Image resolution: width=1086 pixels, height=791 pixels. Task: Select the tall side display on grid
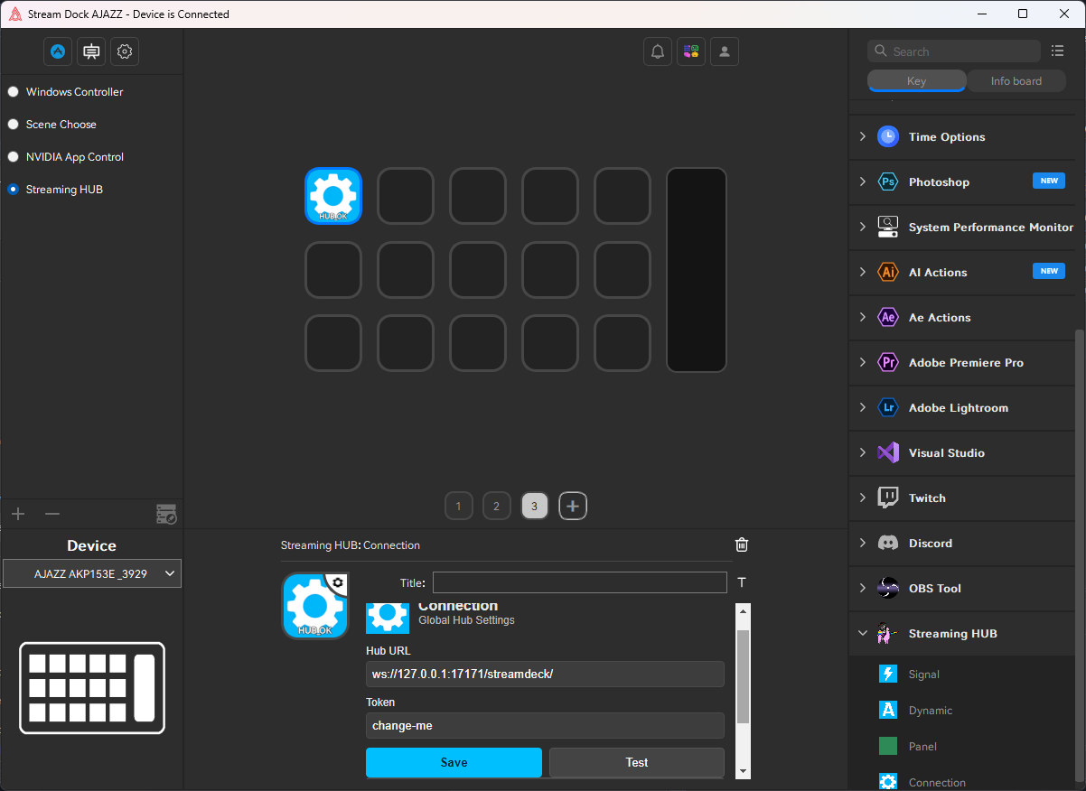(x=697, y=270)
